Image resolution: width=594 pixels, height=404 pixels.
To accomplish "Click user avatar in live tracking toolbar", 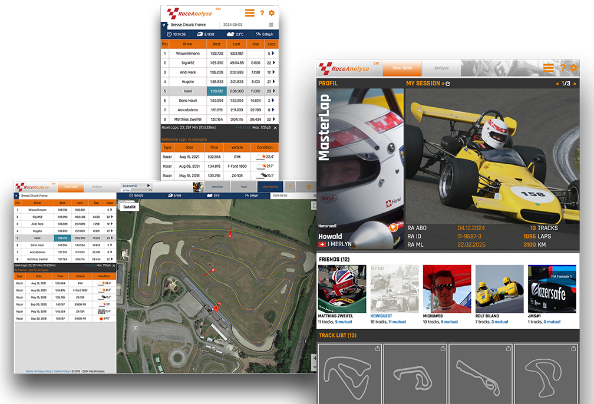I will 198,187.
